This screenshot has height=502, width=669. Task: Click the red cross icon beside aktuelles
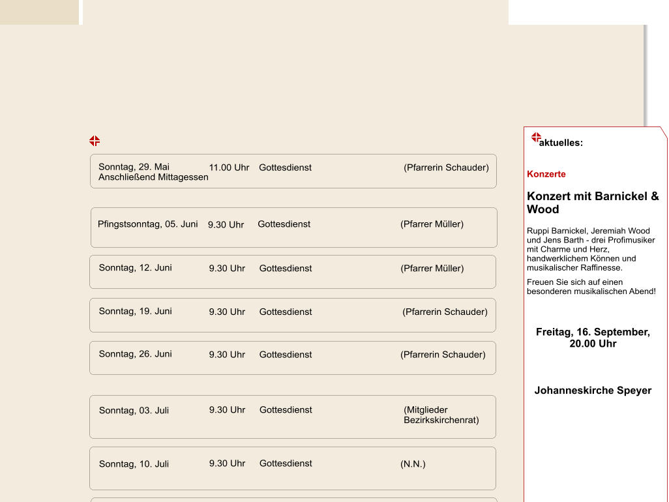pyautogui.click(x=536, y=138)
